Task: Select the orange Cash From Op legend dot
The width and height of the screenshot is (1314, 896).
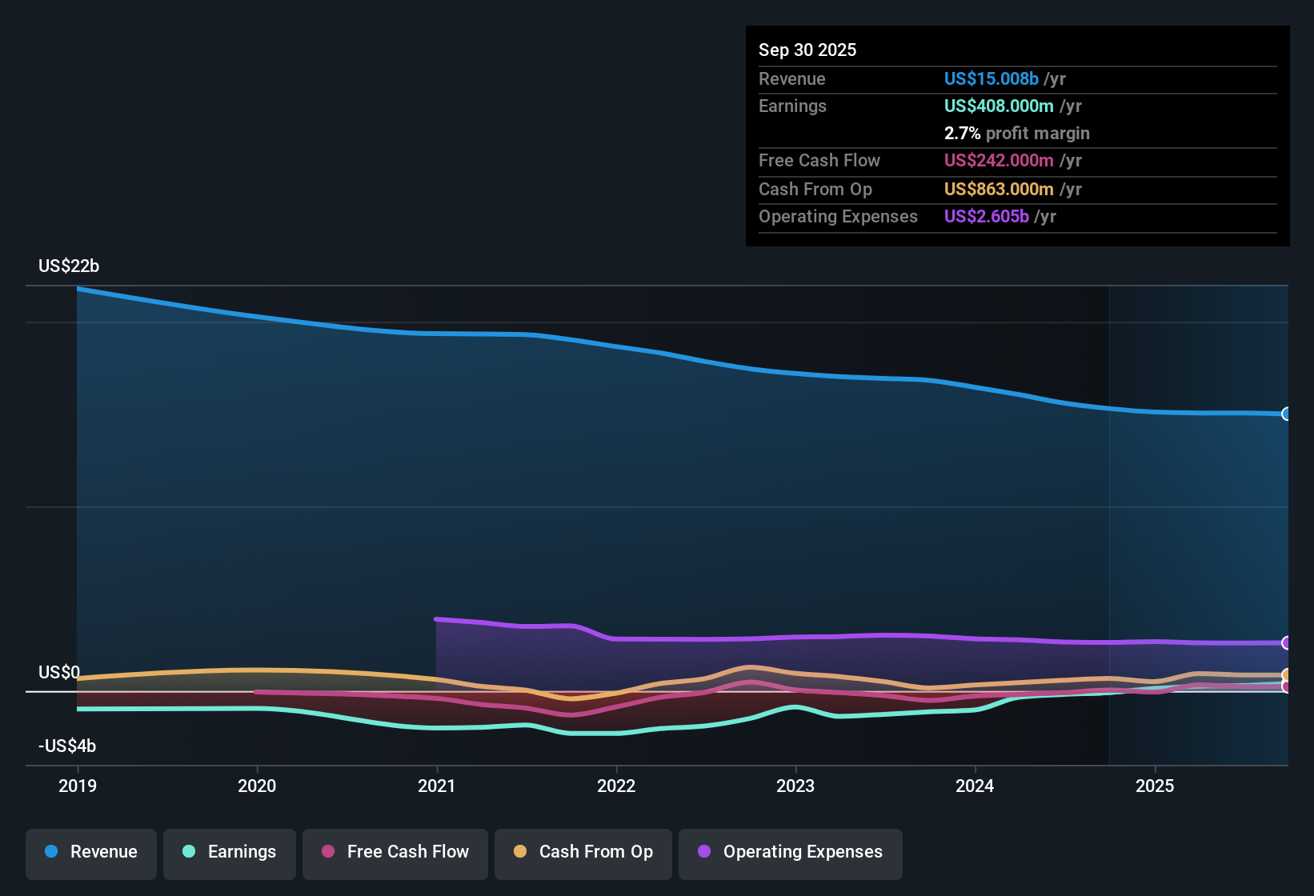Action: point(519,852)
